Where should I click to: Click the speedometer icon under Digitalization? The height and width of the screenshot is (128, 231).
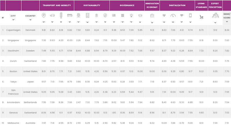click(x=173, y=16)
